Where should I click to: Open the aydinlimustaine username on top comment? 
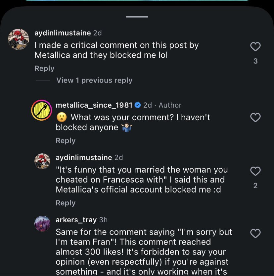coord(63,33)
